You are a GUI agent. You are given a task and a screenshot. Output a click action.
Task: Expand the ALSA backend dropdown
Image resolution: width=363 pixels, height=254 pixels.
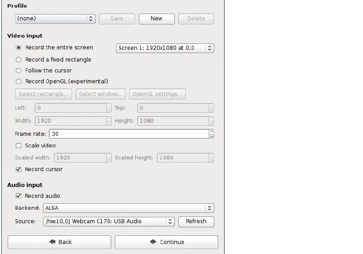[x=128, y=208]
